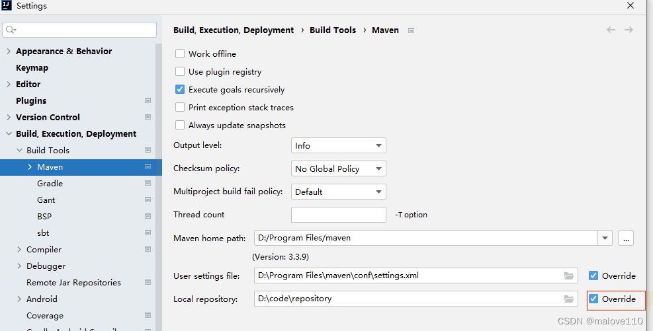Toggle Override for Local repository

(x=593, y=299)
